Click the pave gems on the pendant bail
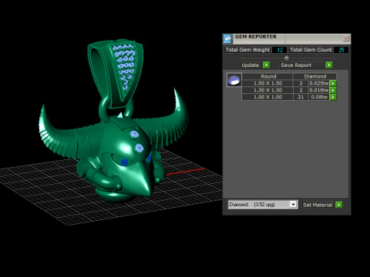370x277 pixels. pos(124,67)
